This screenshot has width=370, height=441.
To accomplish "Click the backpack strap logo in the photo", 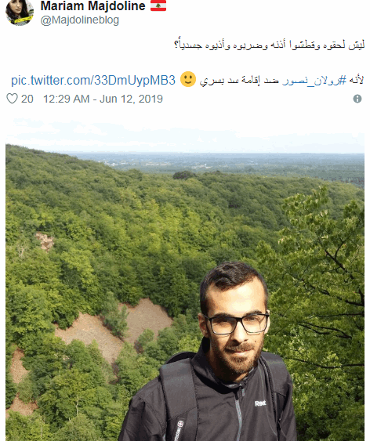I will click(x=180, y=430).
